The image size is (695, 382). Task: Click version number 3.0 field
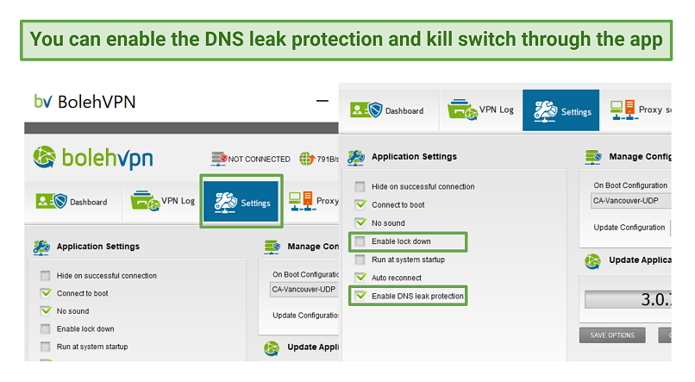[628, 299]
